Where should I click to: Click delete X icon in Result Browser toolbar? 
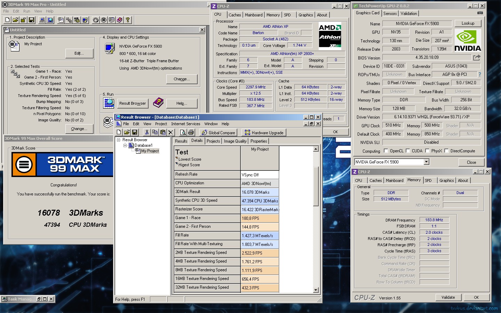point(171,132)
